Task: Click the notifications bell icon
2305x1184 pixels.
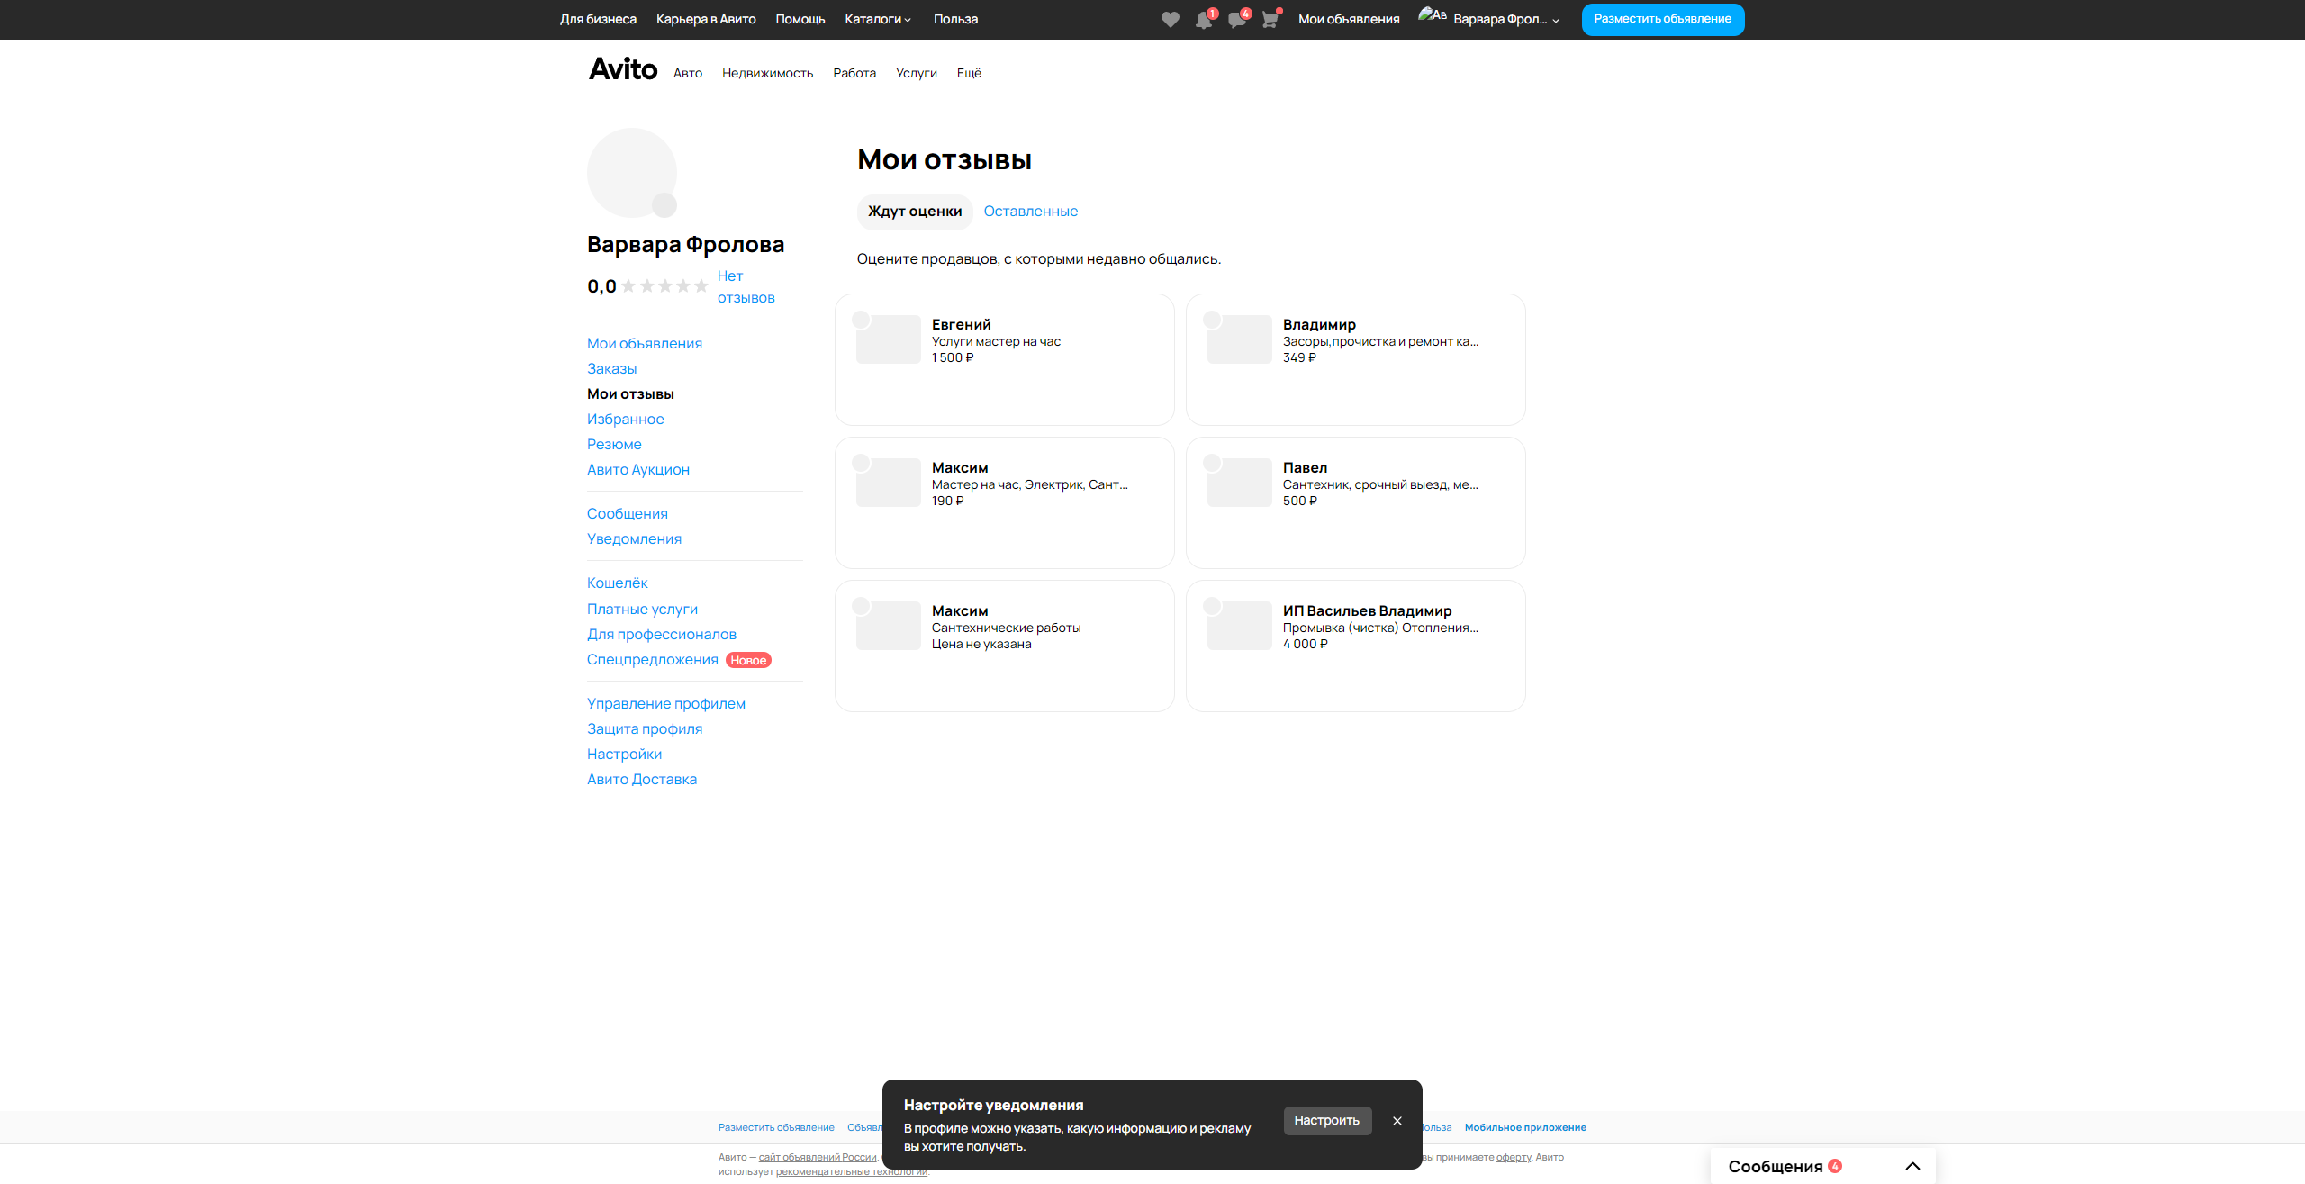Action: [x=1203, y=20]
